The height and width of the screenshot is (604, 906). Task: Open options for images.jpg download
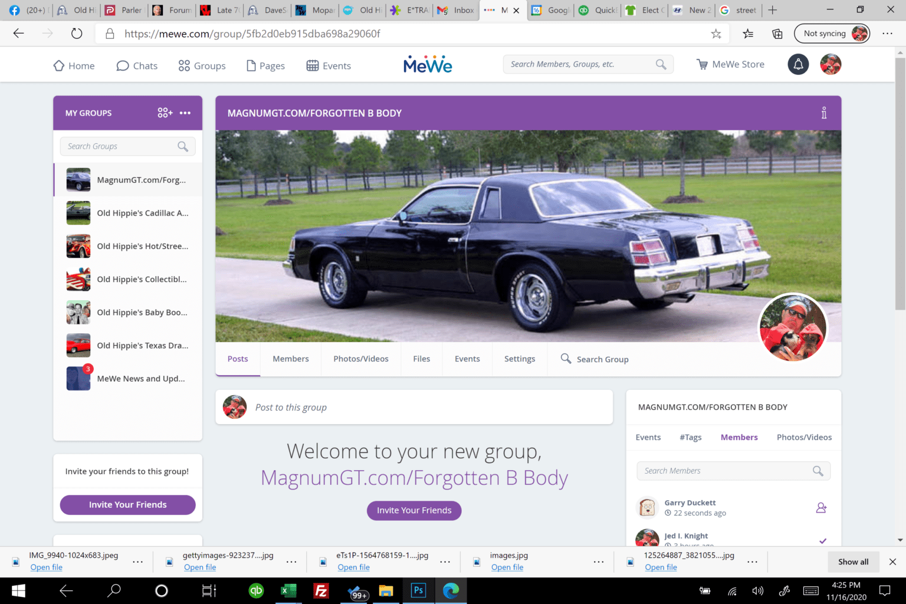click(599, 562)
